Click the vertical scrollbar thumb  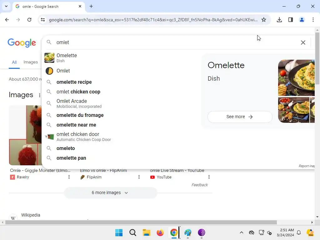coord(317,58)
